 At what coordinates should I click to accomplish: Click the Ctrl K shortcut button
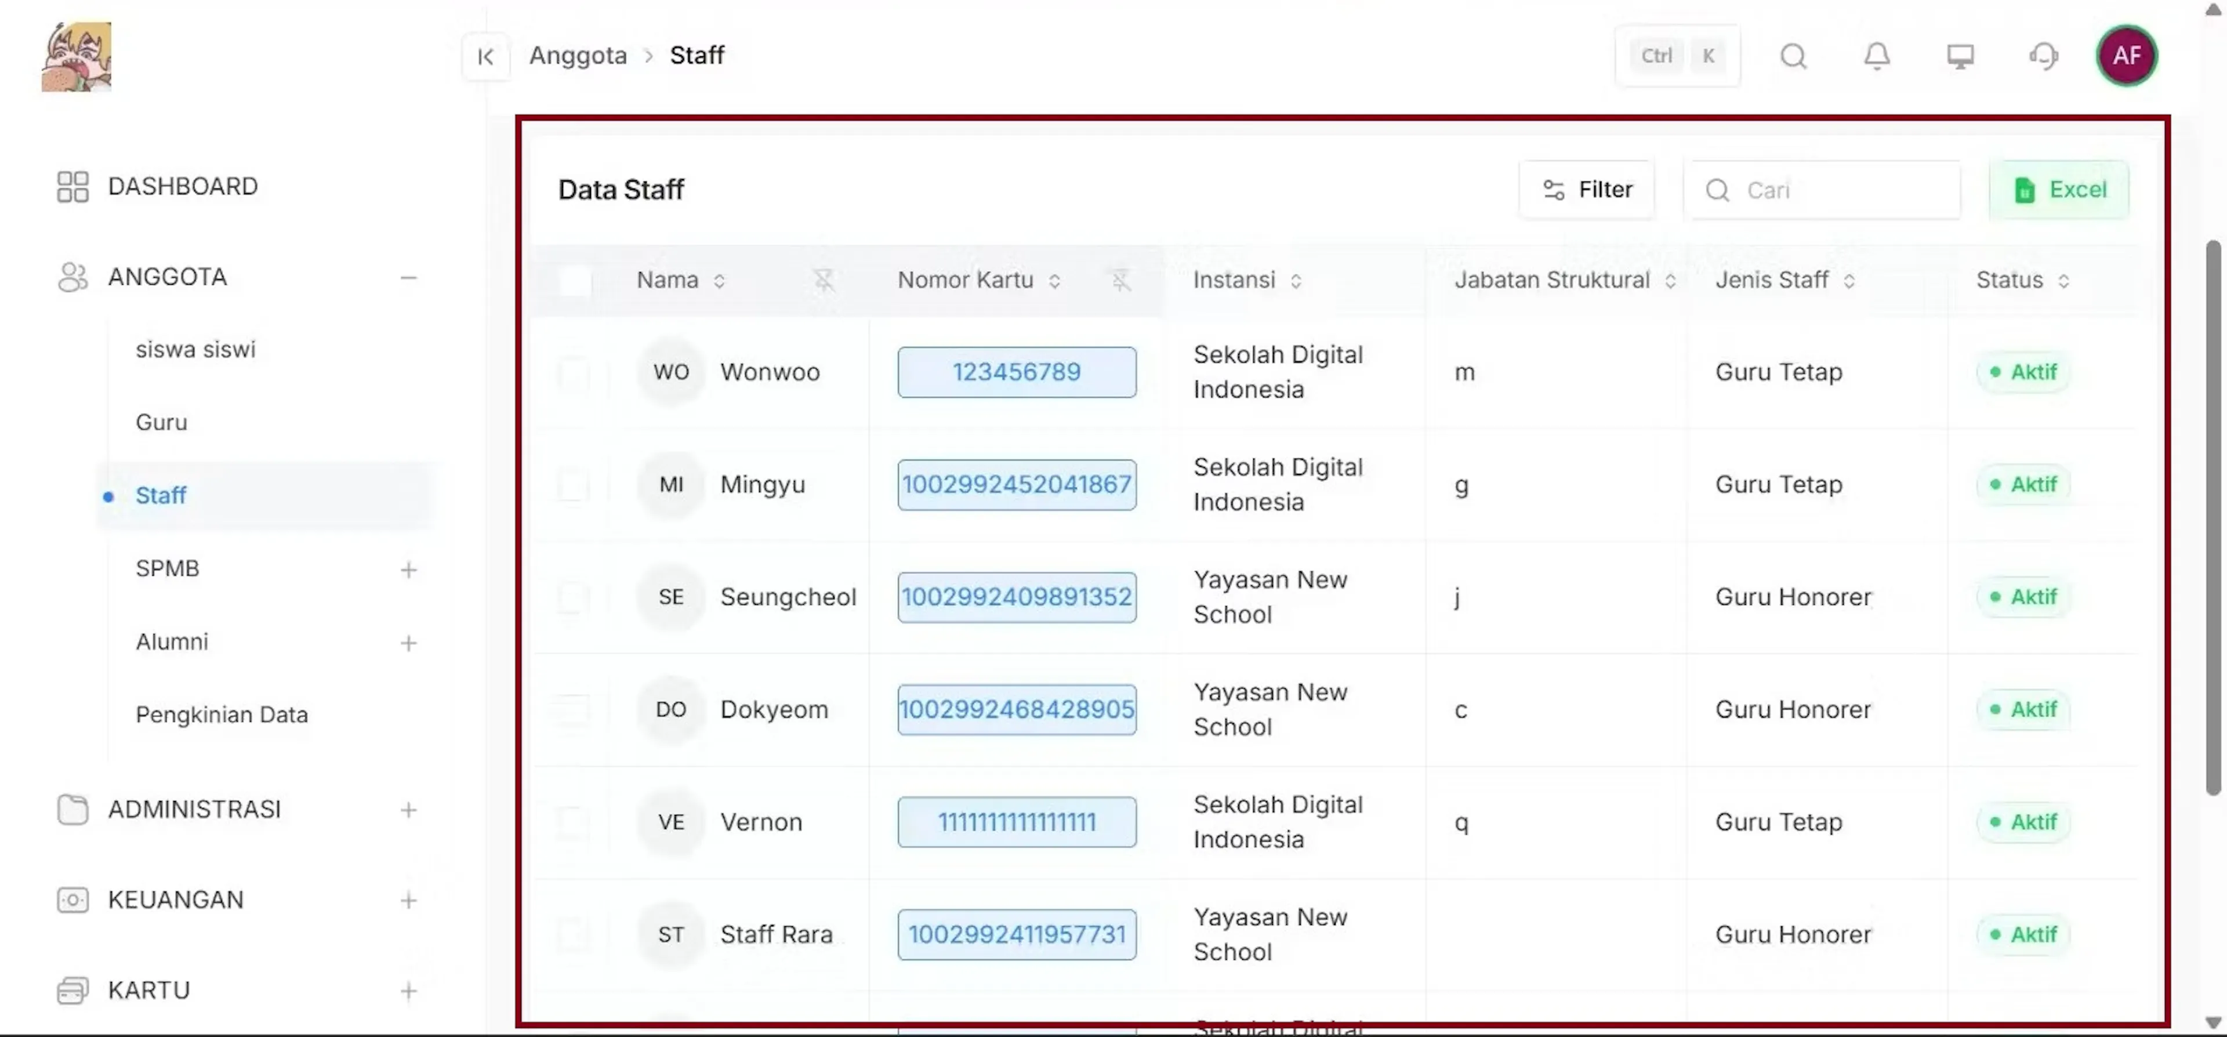click(x=1677, y=56)
